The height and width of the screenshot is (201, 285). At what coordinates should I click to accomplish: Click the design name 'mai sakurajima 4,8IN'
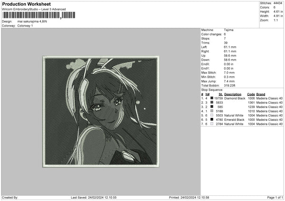click(32, 21)
